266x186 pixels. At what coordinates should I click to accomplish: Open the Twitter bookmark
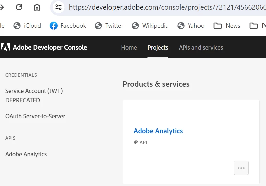click(x=109, y=26)
